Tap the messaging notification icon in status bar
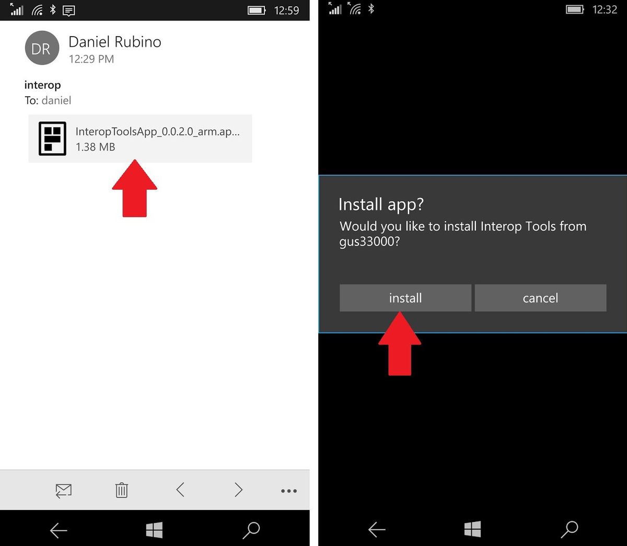627x546 pixels. tap(68, 10)
